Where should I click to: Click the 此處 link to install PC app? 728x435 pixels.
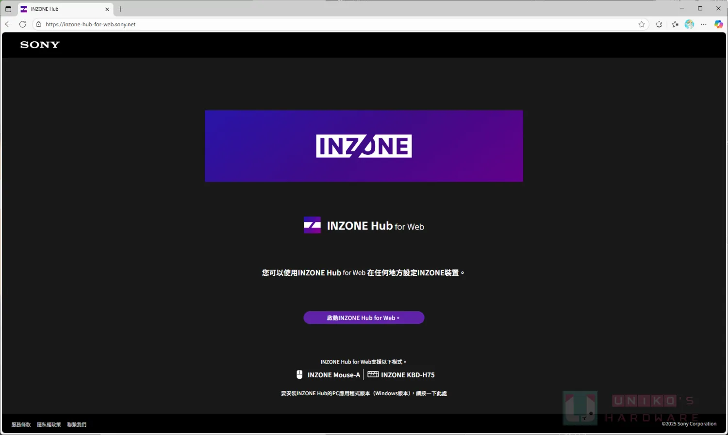point(442,394)
